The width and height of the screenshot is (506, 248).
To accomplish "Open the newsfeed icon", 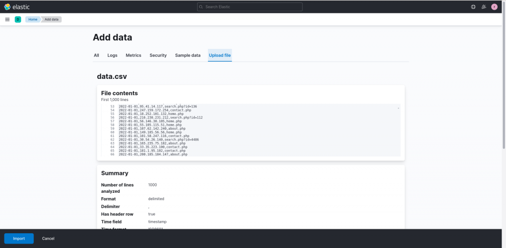I will pyautogui.click(x=483, y=7).
